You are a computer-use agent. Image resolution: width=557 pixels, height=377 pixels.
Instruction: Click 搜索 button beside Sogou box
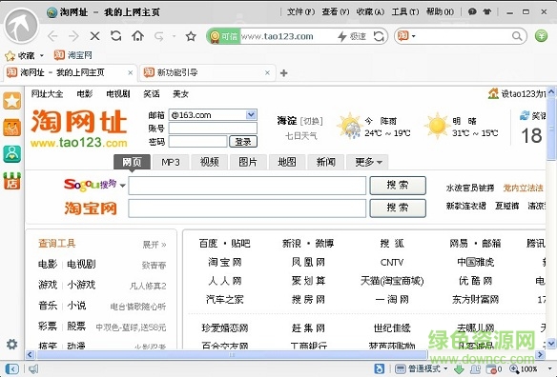click(x=398, y=186)
